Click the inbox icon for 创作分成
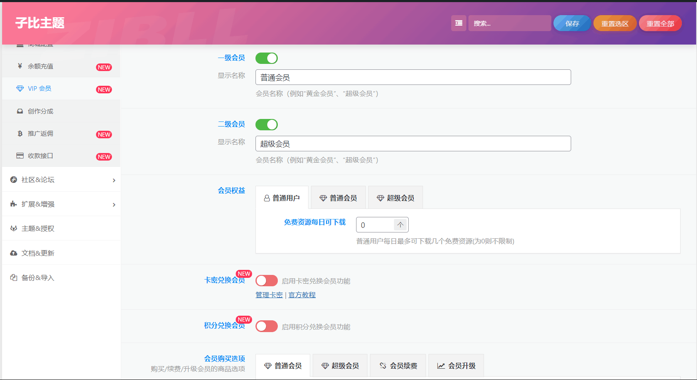This screenshot has height=380, width=697. coord(20,111)
